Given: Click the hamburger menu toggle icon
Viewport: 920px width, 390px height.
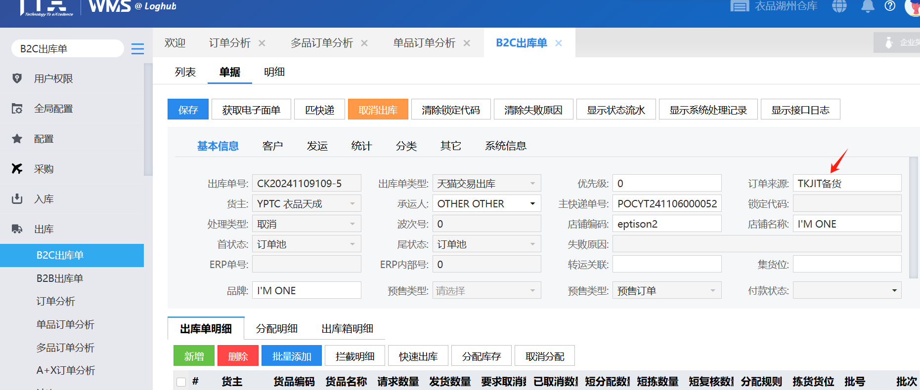Looking at the screenshot, I should [x=137, y=49].
